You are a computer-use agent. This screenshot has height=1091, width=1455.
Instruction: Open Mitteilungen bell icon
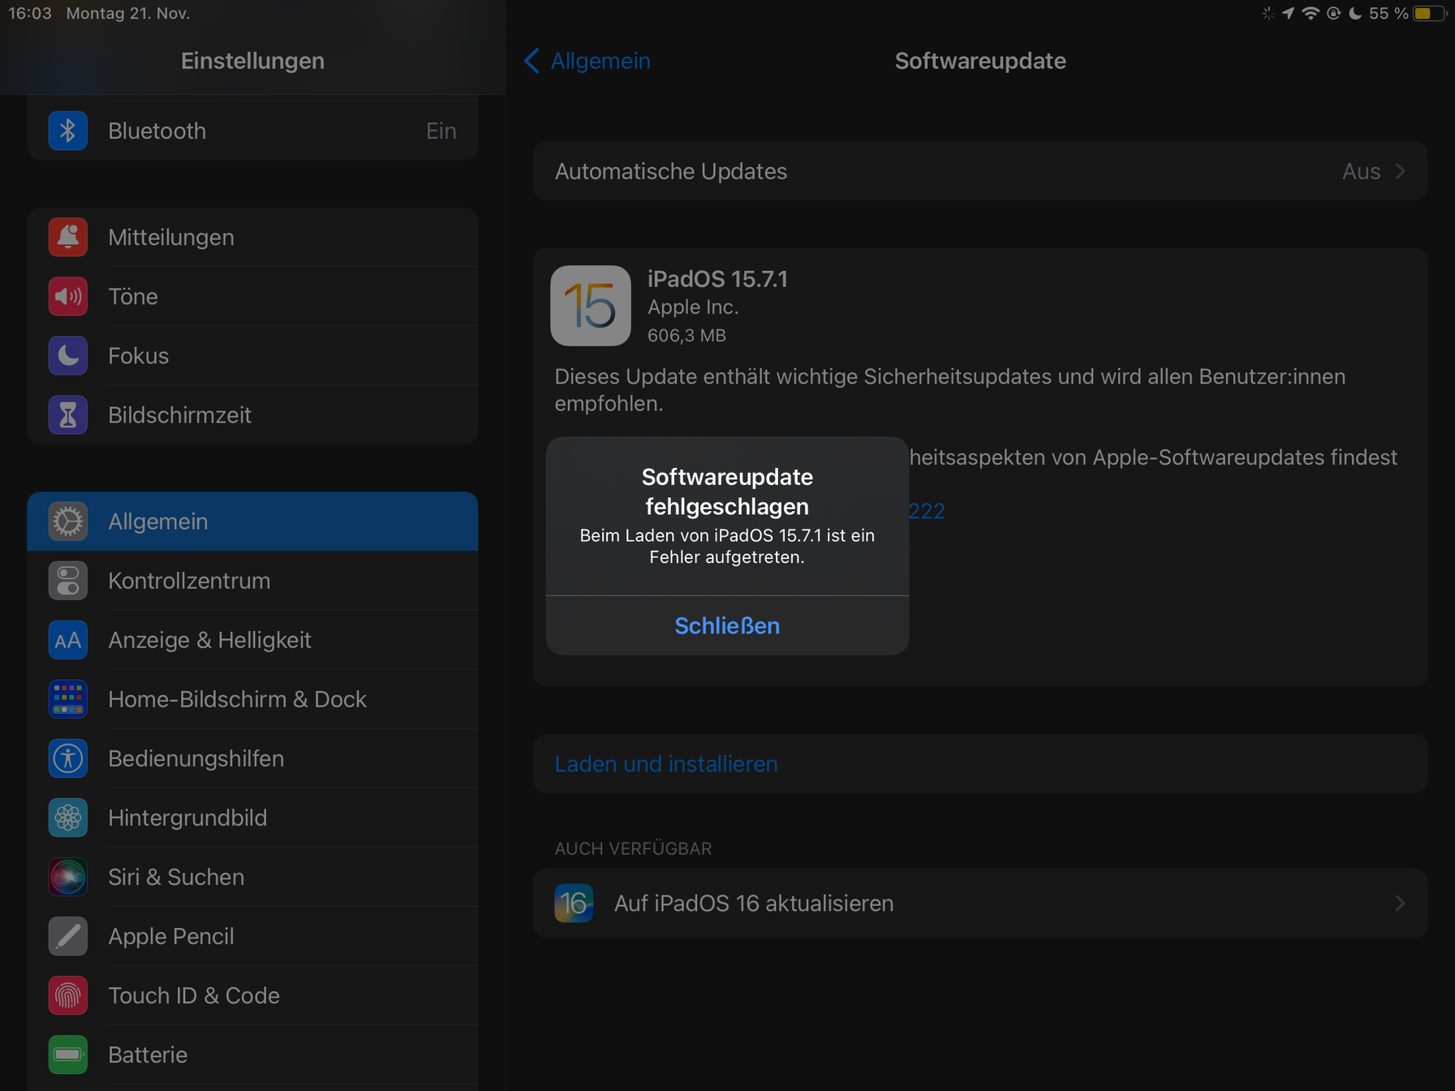tap(68, 237)
